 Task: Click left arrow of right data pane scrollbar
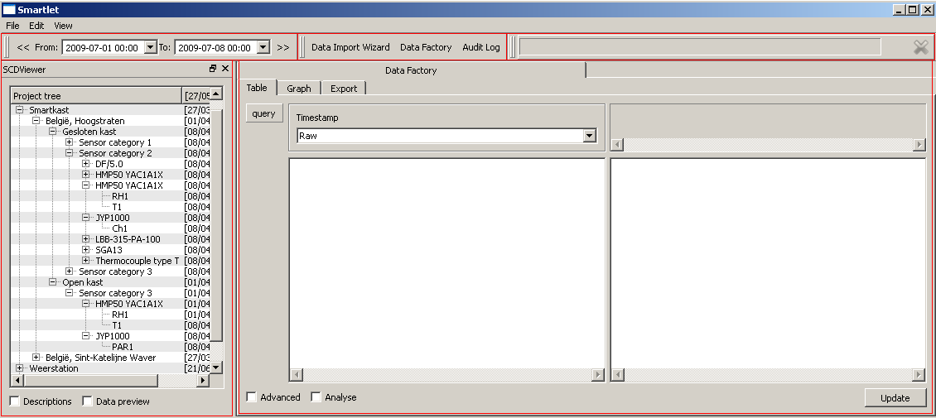tap(619, 375)
